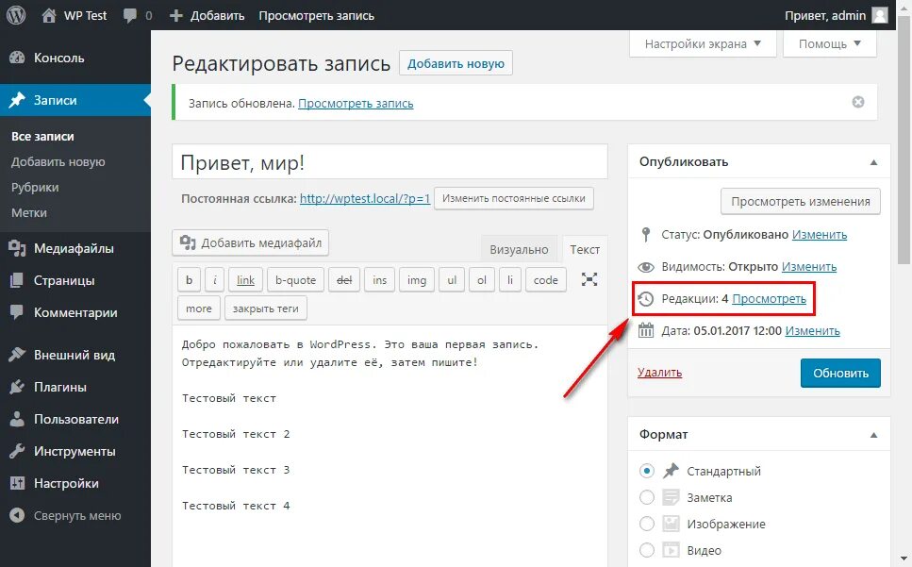The width and height of the screenshot is (912, 567).
Task: Insert unordered list ul tag
Action: click(x=452, y=279)
